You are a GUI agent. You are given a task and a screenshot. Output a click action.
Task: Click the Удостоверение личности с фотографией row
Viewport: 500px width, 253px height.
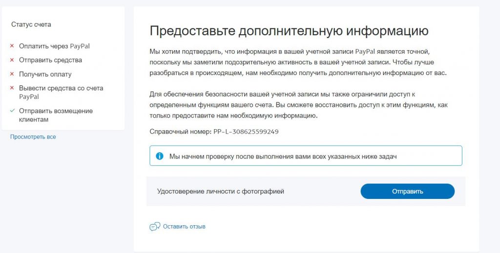(306, 191)
